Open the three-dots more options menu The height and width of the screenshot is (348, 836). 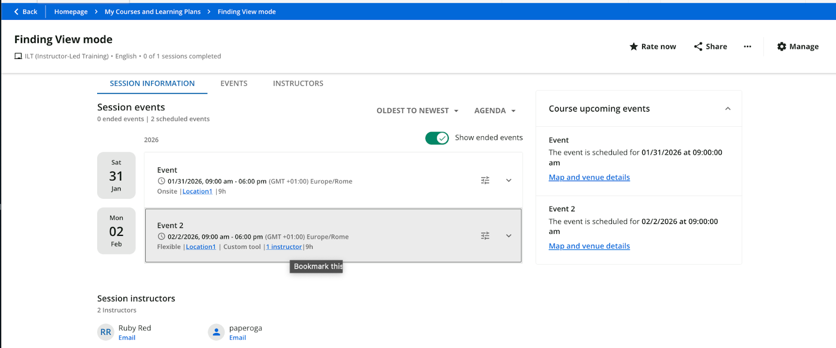[747, 46]
